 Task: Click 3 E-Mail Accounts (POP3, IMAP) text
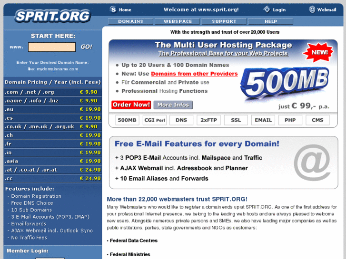50,217
